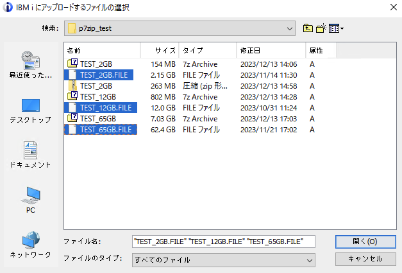The height and width of the screenshot is (273, 402).
Task: Sort by the タイプ column header
Action: coord(207,50)
